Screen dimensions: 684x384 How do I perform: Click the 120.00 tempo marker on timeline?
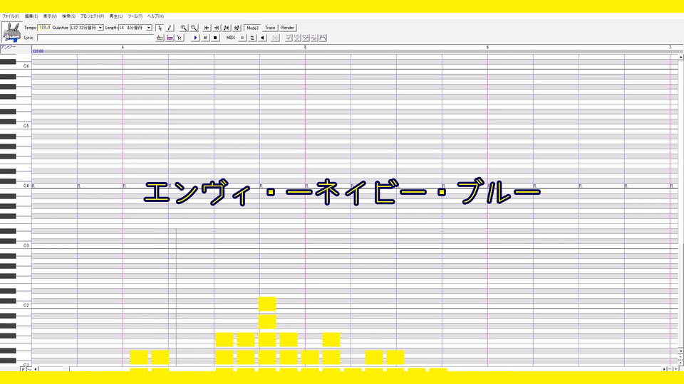point(38,51)
